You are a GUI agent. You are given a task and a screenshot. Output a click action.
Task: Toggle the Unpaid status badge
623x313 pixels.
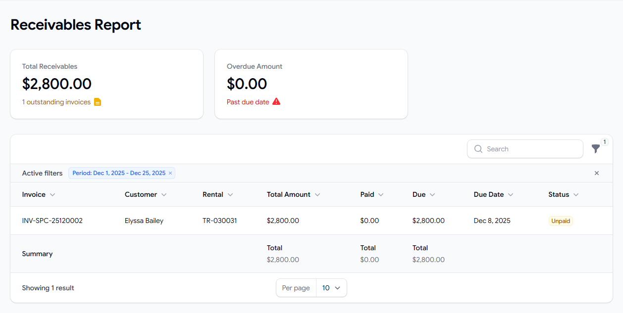[560, 221]
